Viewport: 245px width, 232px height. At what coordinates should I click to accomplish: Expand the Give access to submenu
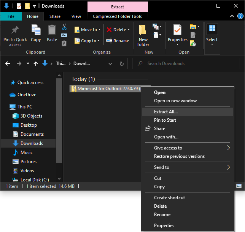click(x=188, y=148)
